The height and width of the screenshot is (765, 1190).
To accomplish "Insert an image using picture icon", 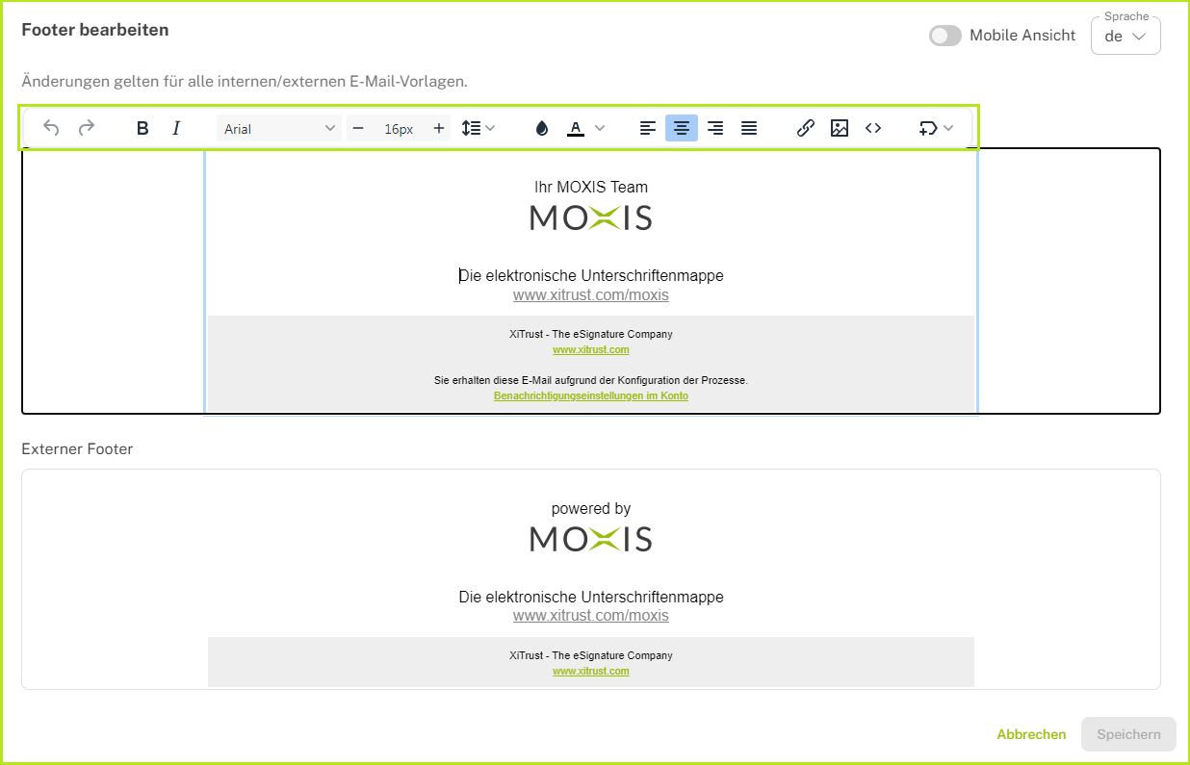I will pyautogui.click(x=840, y=128).
